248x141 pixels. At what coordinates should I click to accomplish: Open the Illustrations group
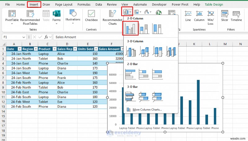click(73, 17)
